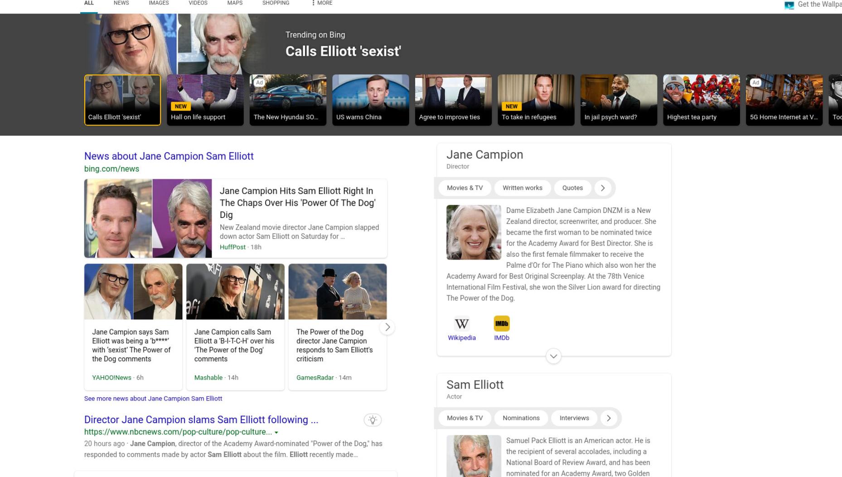Screen dimensions: 842x477
Task: Select the US warns China trending card
Action: pyautogui.click(x=371, y=100)
